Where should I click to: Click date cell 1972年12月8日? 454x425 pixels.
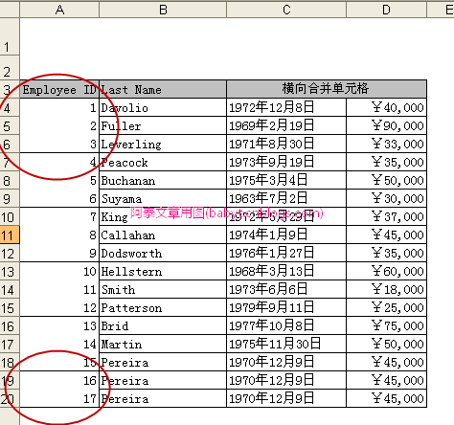(286, 107)
